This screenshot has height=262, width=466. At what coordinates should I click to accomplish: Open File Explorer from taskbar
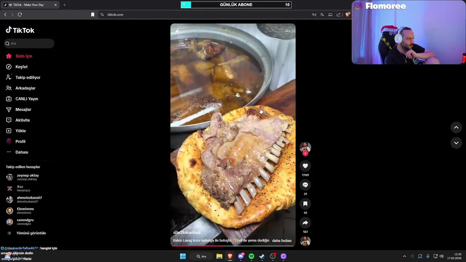[219, 256]
